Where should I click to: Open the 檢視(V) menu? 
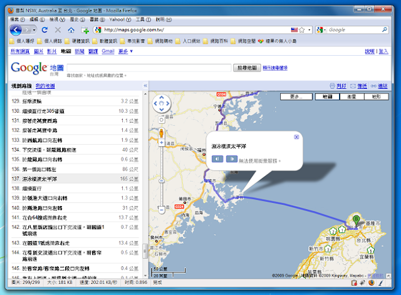pyautogui.click(x=57, y=19)
